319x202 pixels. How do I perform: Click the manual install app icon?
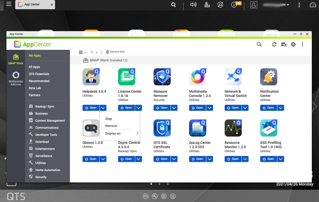(x=284, y=44)
